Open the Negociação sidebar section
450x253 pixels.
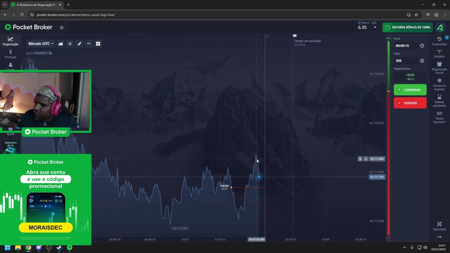11,41
